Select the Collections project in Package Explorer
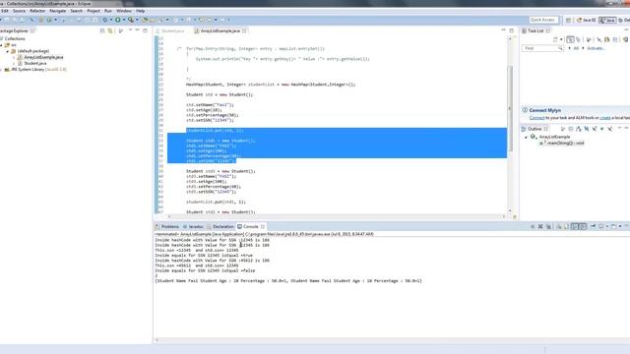Viewport: 630px width, 354px height. pyautogui.click(x=15, y=38)
